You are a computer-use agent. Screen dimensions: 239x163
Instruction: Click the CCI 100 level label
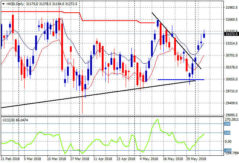pos(227,133)
